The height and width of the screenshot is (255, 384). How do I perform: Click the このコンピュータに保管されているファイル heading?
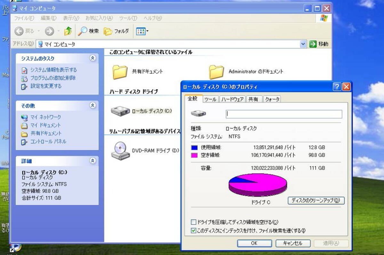[x=151, y=52]
